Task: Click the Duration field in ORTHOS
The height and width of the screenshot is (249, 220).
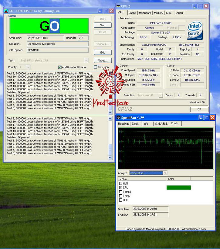Action: pos(58,44)
